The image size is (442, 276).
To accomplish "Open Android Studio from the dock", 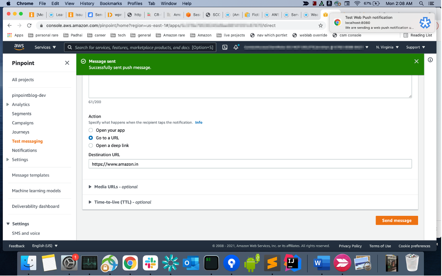I will (x=252, y=262).
